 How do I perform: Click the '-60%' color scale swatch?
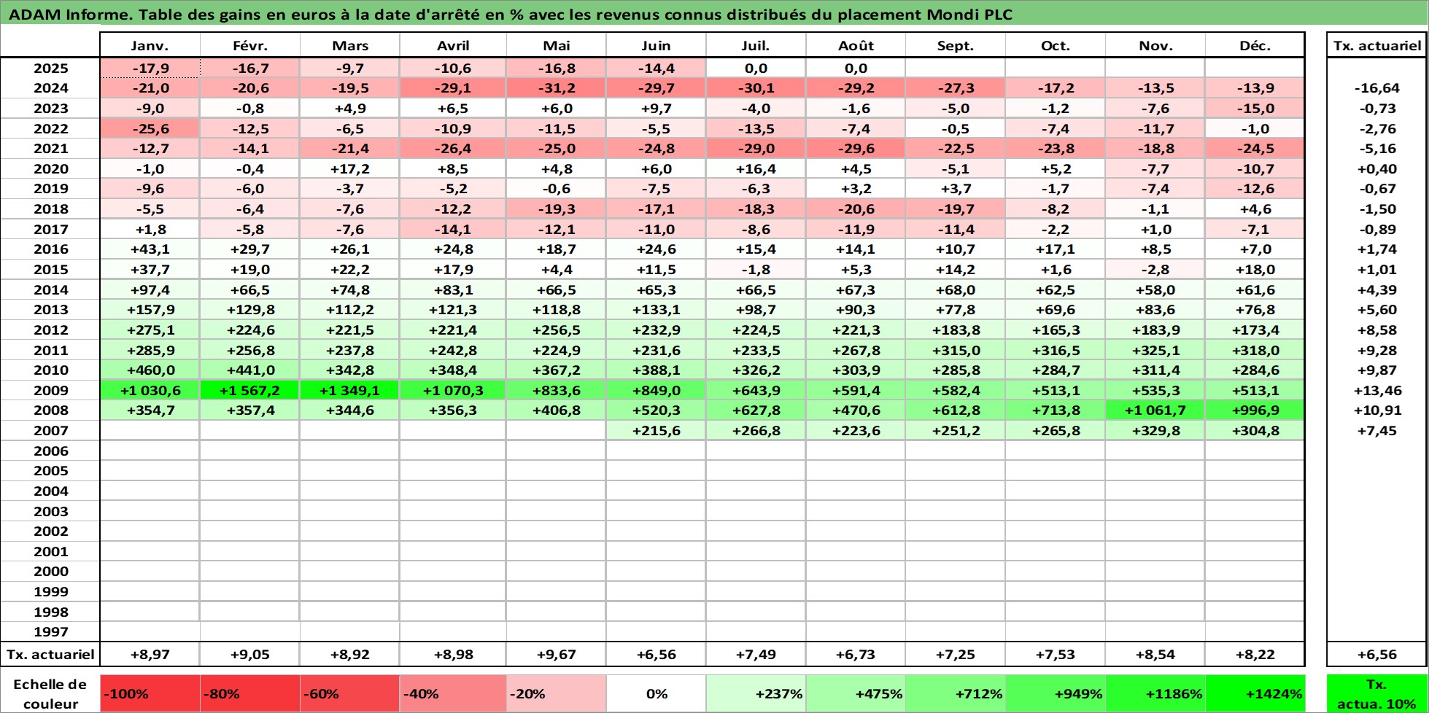pyautogui.click(x=349, y=693)
